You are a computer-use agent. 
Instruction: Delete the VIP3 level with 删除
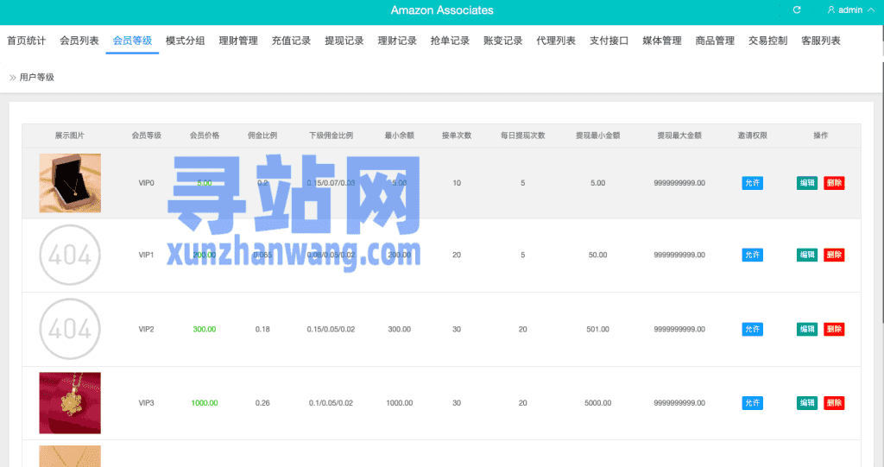[x=834, y=403]
